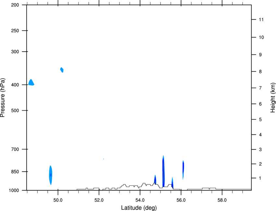Pick height tick label 8
The height and width of the screenshot is (211, 276).
260,72
